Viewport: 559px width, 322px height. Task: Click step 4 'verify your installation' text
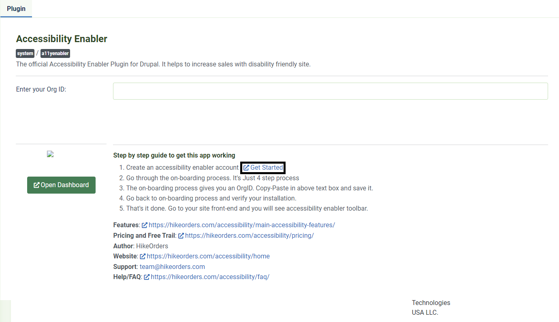[211, 198]
